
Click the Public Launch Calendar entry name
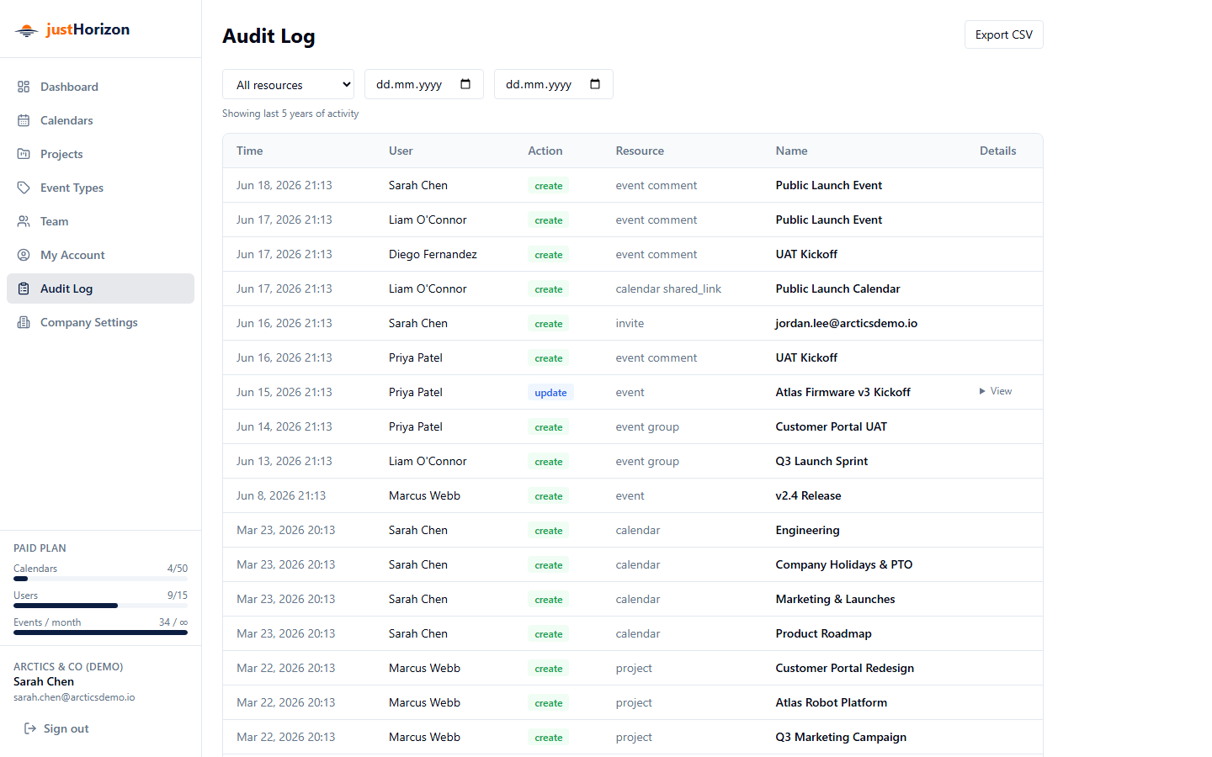coord(837,289)
